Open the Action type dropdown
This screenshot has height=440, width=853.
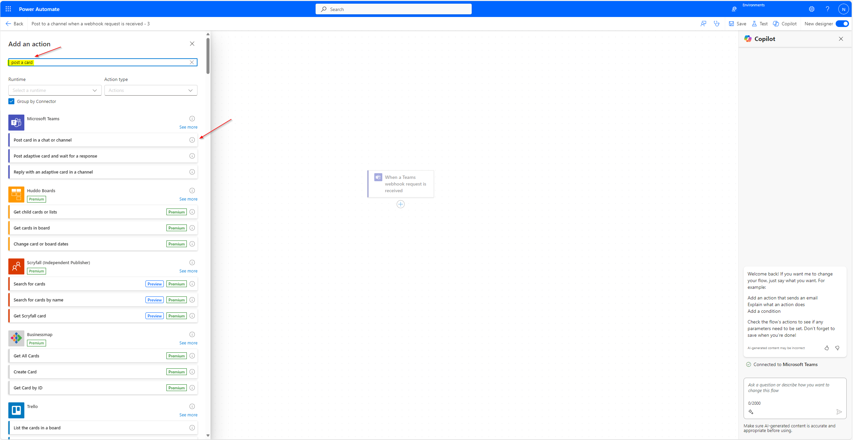click(x=151, y=90)
